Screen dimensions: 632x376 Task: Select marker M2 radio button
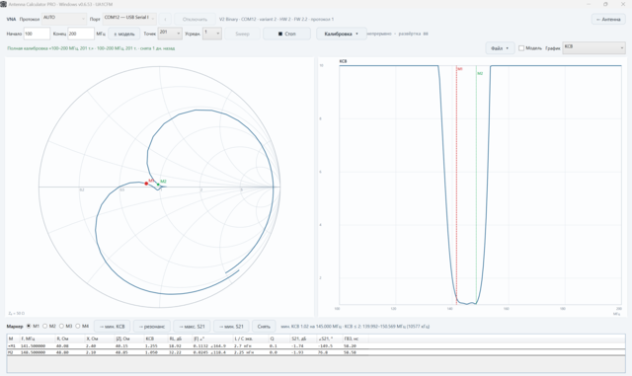(45, 326)
